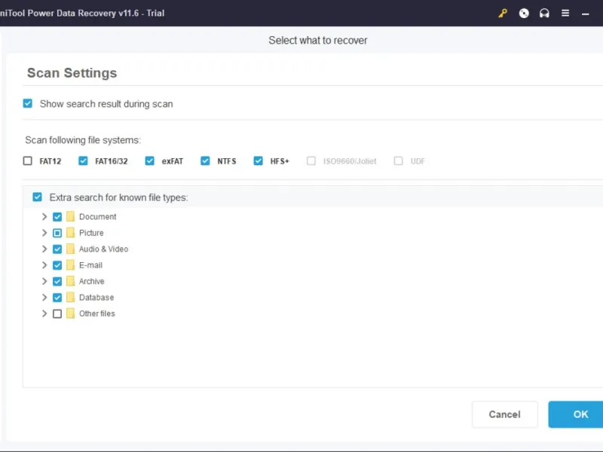Open the hamburger menu icon
Image resolution: width=603 pixels, height=452 pixels.
(565, 14)
